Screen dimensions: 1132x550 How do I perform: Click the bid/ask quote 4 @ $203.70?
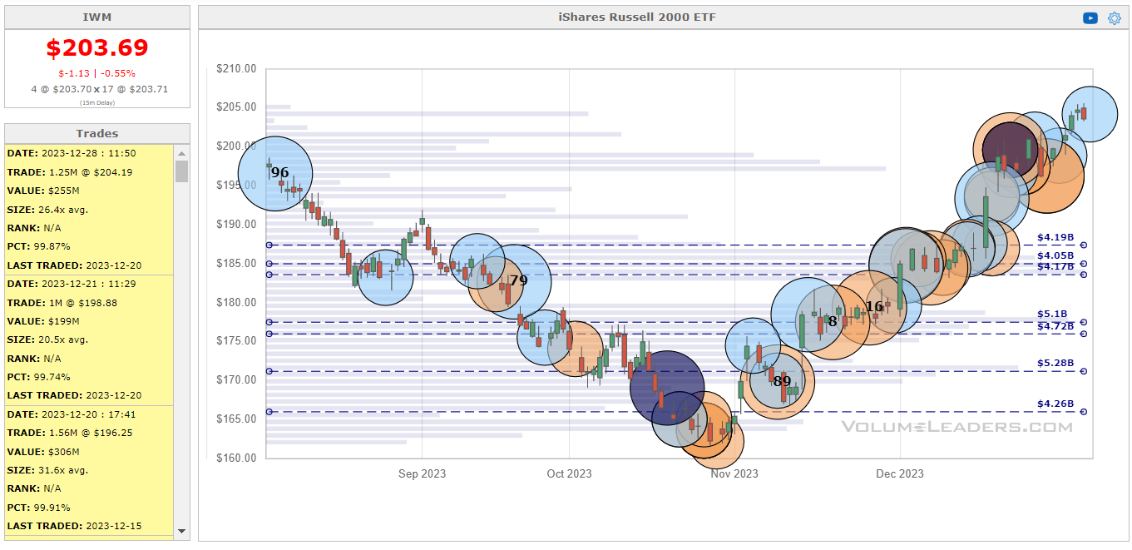coord(61,88)
